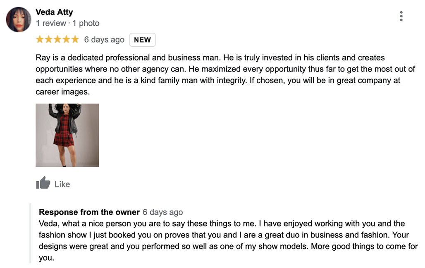Open the three-dot review options menu
The image size is (425, 268).
click(x=401, y=16)
